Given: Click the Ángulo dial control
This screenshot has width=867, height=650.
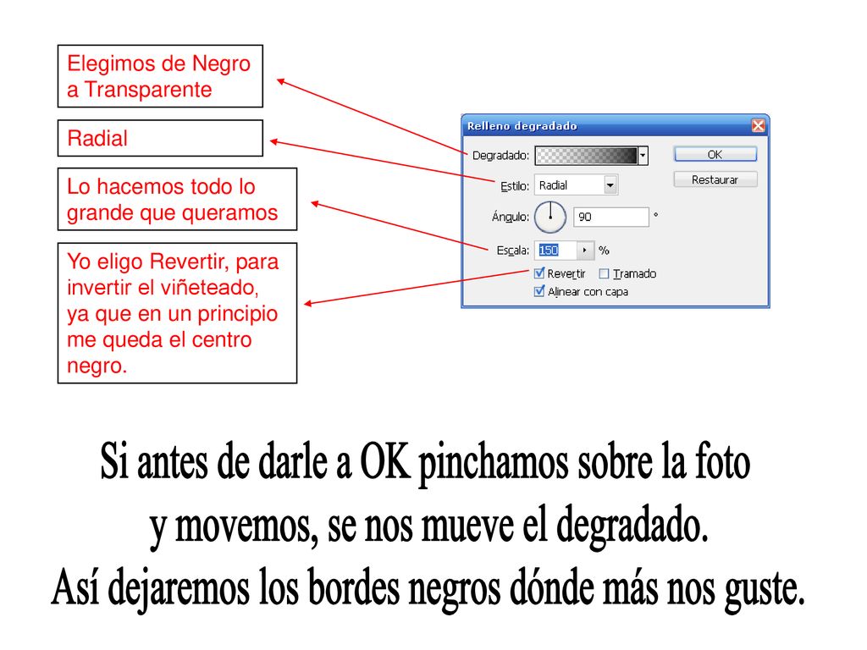Looking at the screenshot, I should pyautogui.click(x=550, y=217).
